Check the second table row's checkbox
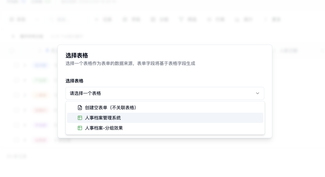The image size is (325, 177). 16,80
